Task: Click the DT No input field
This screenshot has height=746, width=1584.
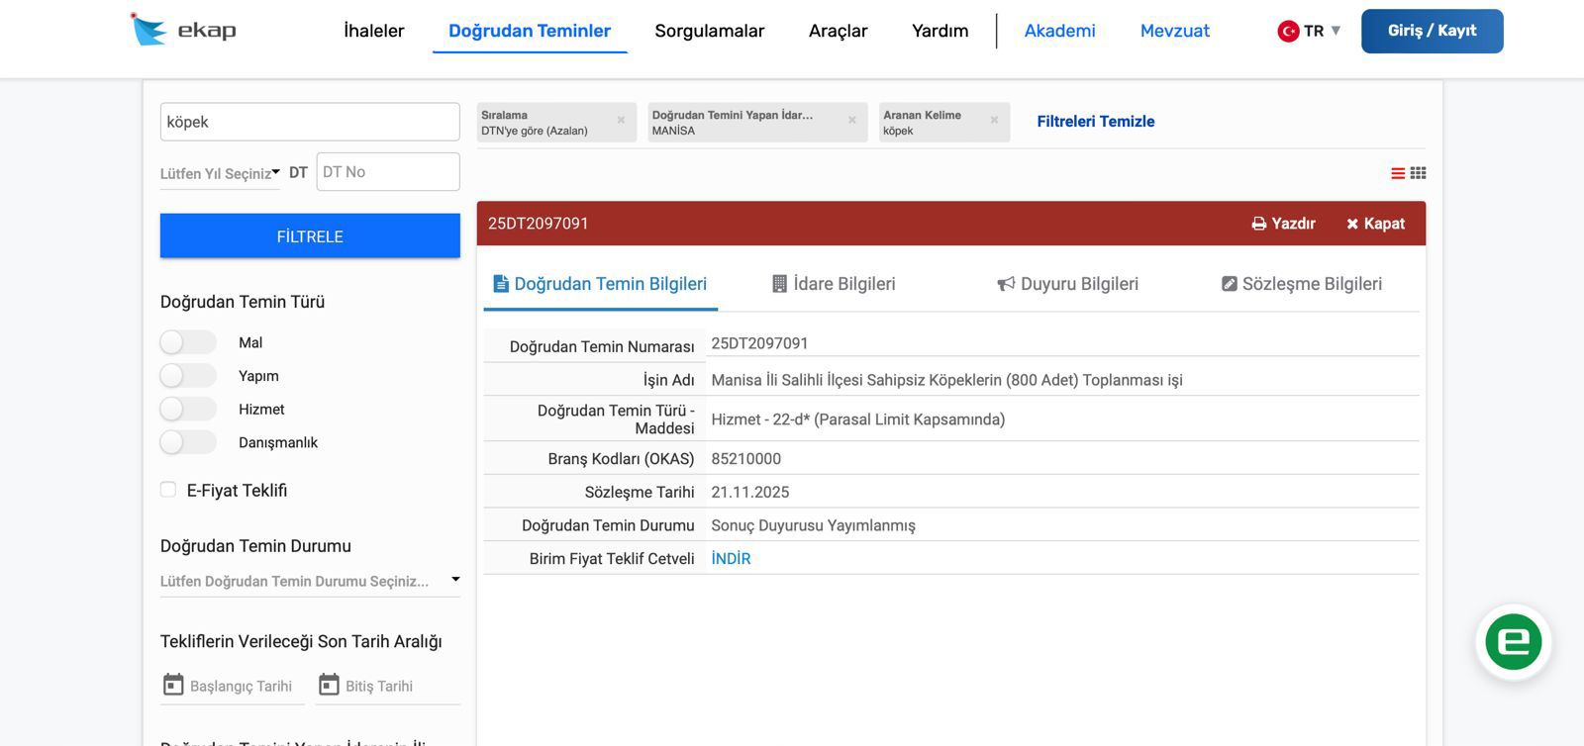Action: (x=388, y=172)
